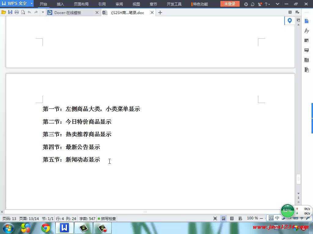
Task: Close the Docer-在线模板 tab
Action: 97,12
